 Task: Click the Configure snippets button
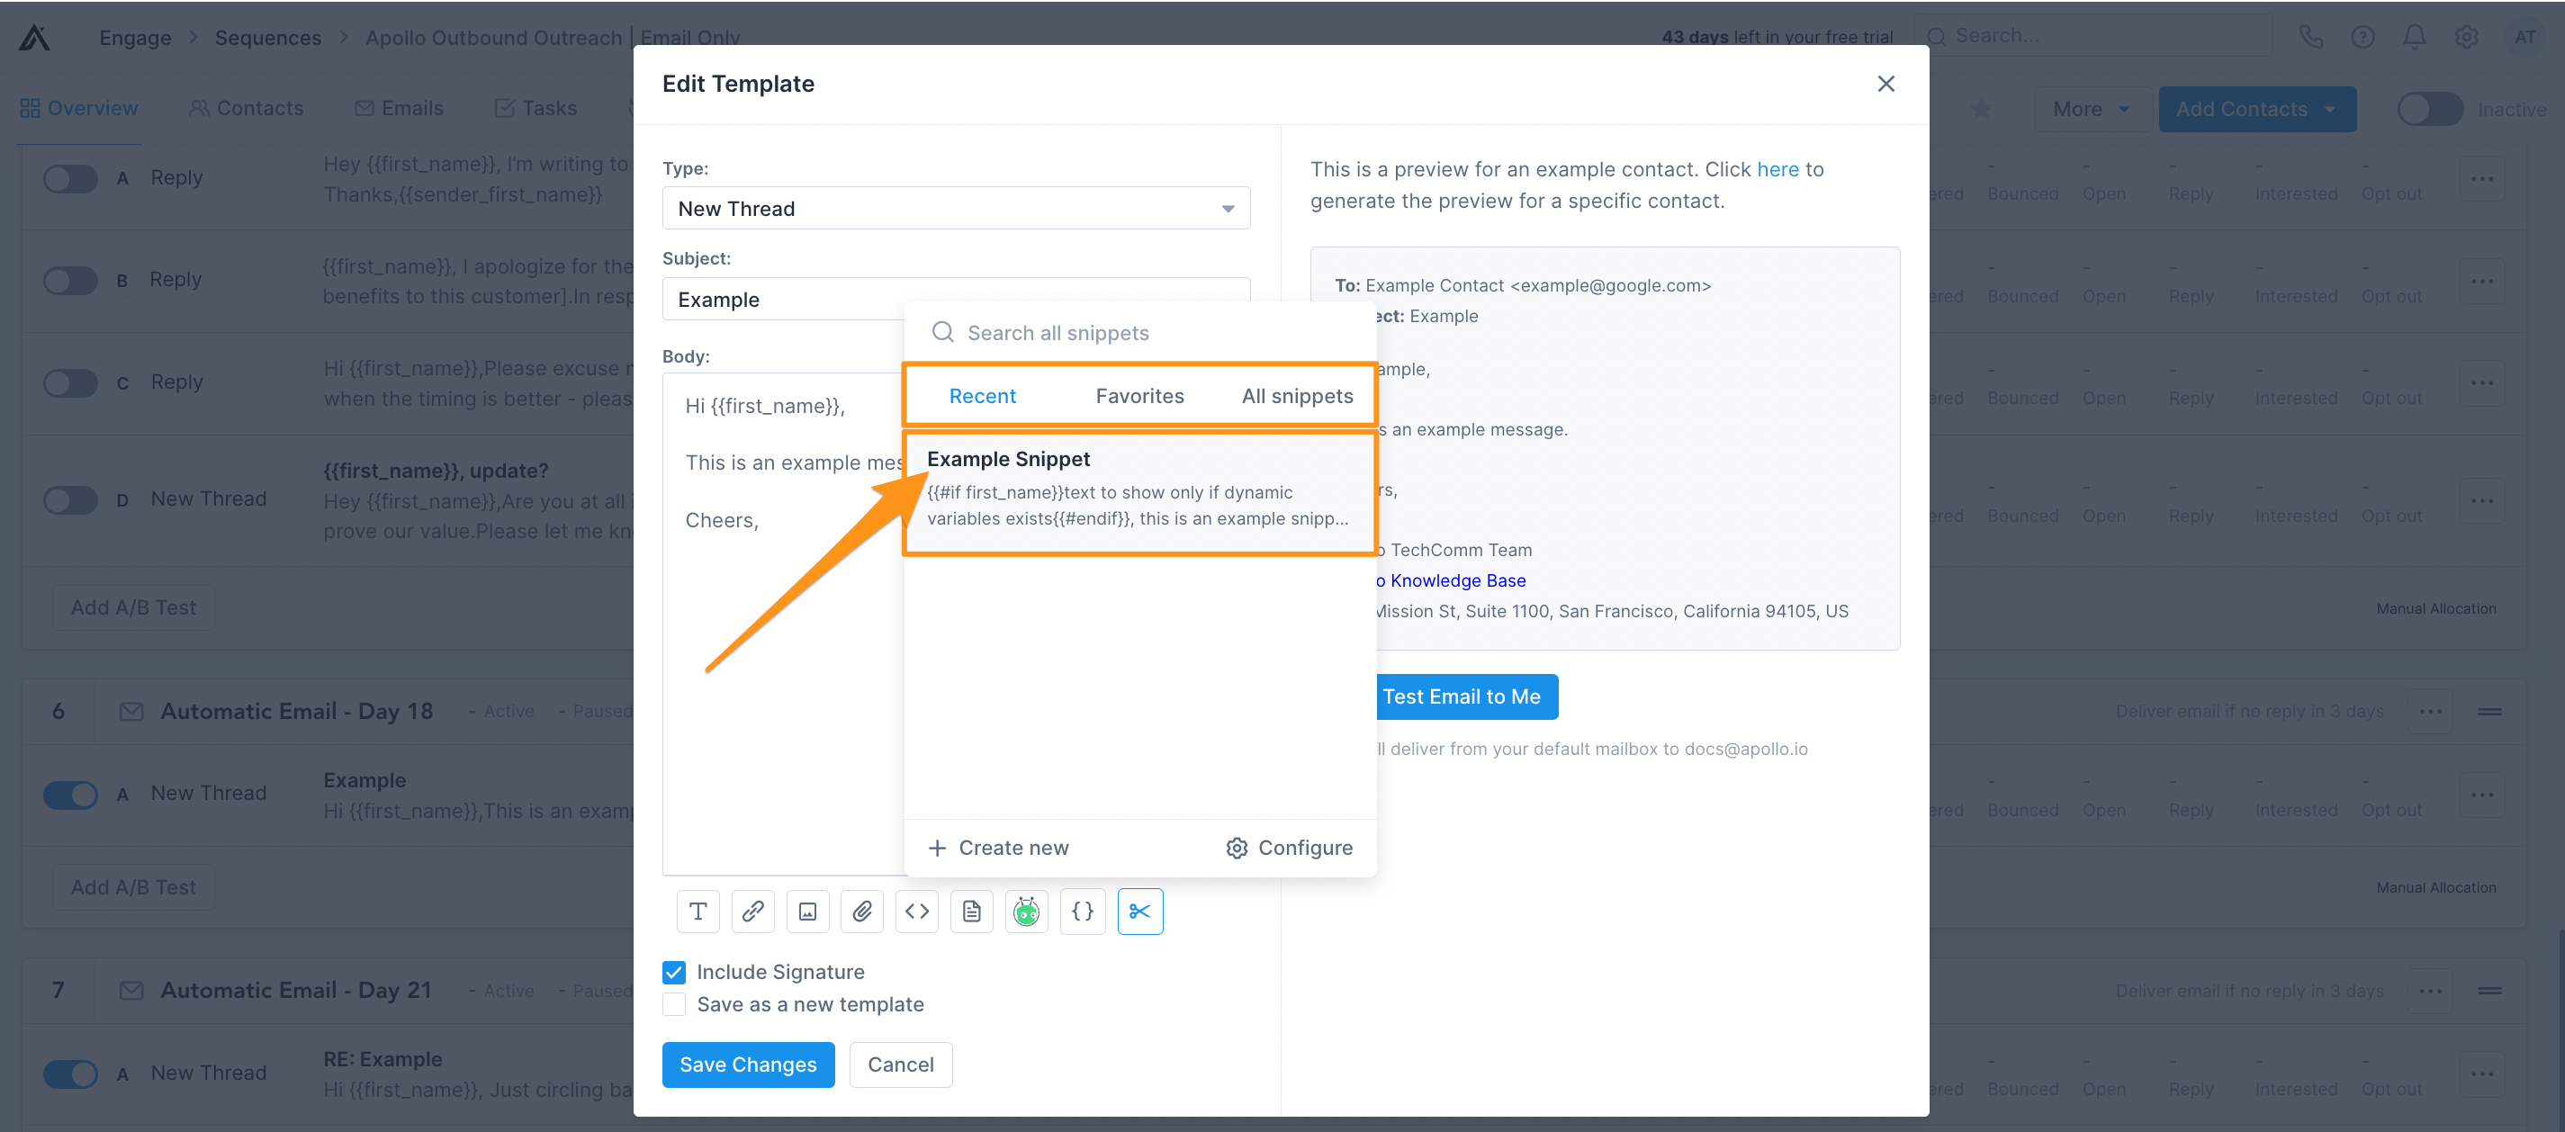pyautogui.click(x=1290, y=848)
